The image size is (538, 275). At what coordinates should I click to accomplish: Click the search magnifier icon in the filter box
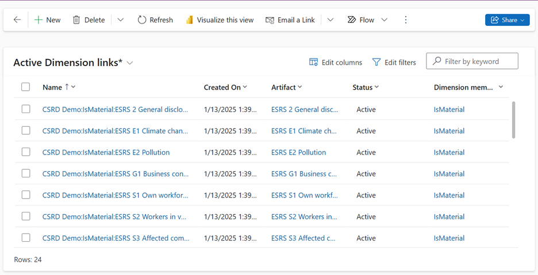click(x=437, y=61)
